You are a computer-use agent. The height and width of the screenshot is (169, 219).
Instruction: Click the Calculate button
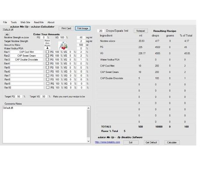click(172, 142)
